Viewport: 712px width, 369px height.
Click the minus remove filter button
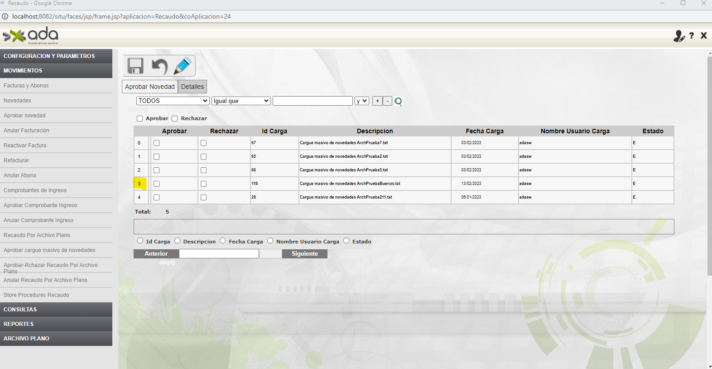(387, 101)
